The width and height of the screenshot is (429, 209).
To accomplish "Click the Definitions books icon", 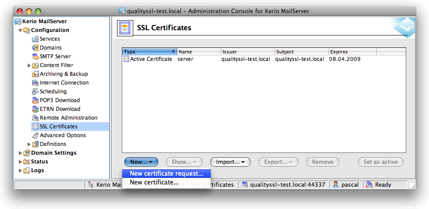I will coord(35,144).
